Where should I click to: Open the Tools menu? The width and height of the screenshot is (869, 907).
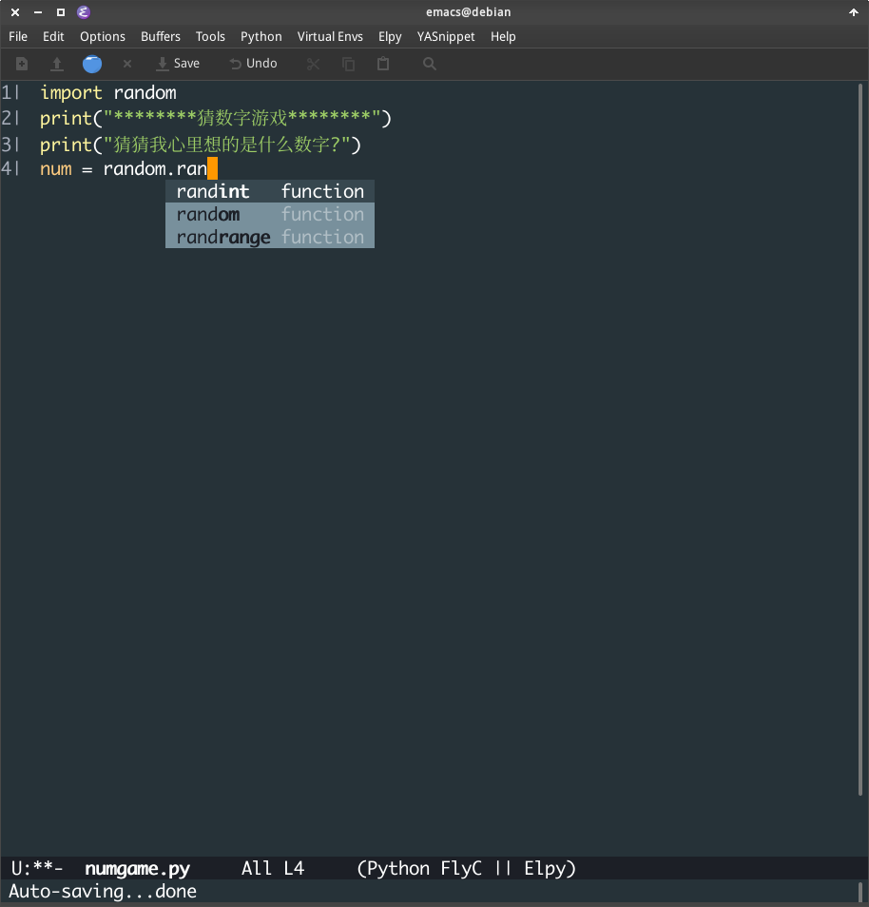[x=210, y=36]
